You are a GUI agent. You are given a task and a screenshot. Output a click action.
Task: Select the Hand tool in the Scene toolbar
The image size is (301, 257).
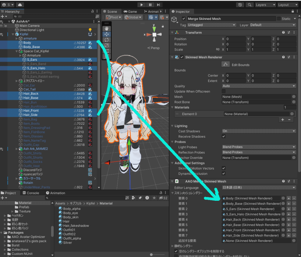(107, 28)
